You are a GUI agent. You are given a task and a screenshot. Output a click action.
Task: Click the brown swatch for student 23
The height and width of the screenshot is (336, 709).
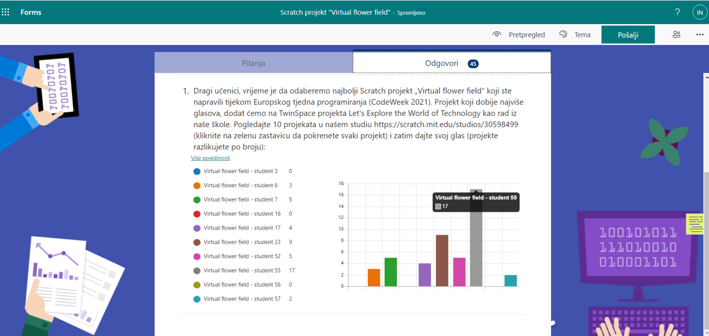(197, 242)
